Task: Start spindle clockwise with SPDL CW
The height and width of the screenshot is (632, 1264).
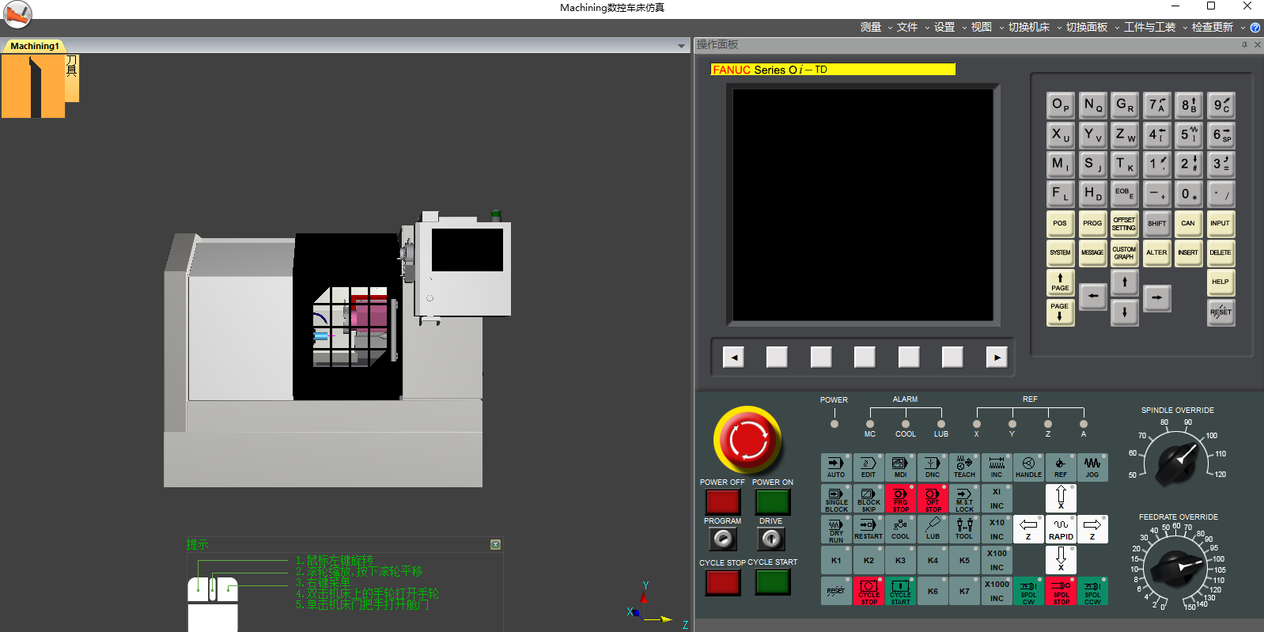Action: click(x=1028, y=591)
